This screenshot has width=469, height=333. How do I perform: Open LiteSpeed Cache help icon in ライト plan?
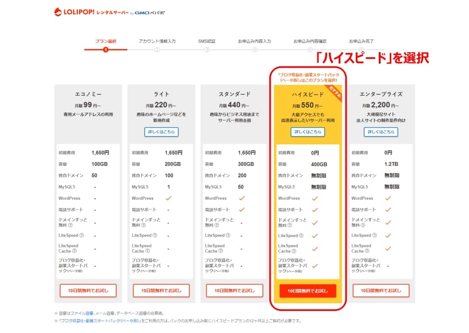coord(148,251)
